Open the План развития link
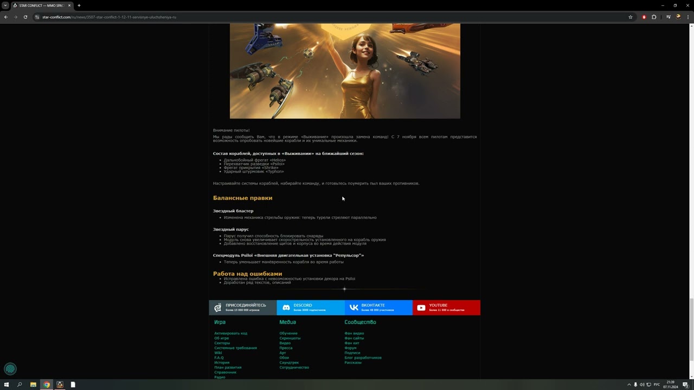 228,367
